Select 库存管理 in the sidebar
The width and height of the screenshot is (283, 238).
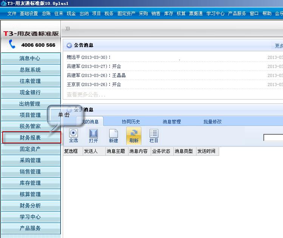(31, 183)
